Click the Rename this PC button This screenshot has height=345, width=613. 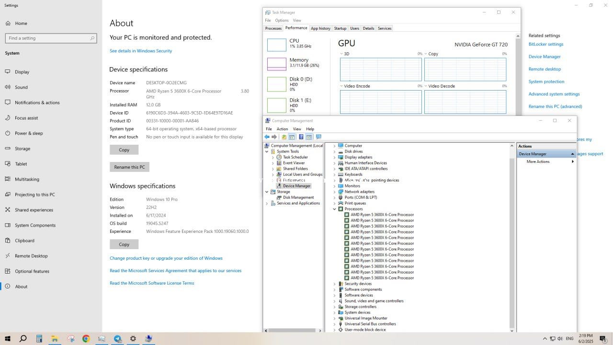[129, 167]
